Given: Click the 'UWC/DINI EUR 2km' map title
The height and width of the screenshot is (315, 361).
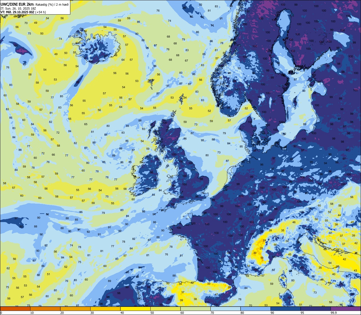Looking at the screenshot, I should [17, 5].
